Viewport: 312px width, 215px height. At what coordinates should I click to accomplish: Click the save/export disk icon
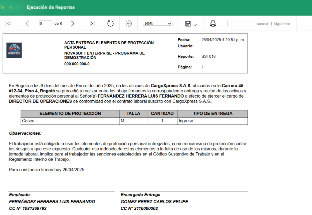(x=188, y=24)
